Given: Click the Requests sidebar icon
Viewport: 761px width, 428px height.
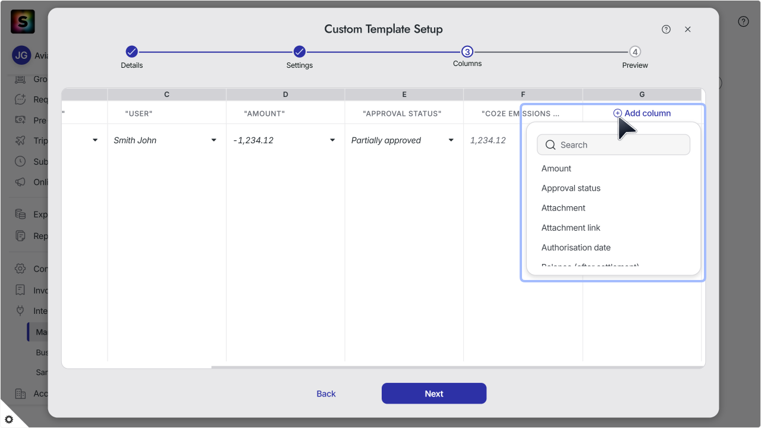Looking at the screenshot, I should coord(20,99).
